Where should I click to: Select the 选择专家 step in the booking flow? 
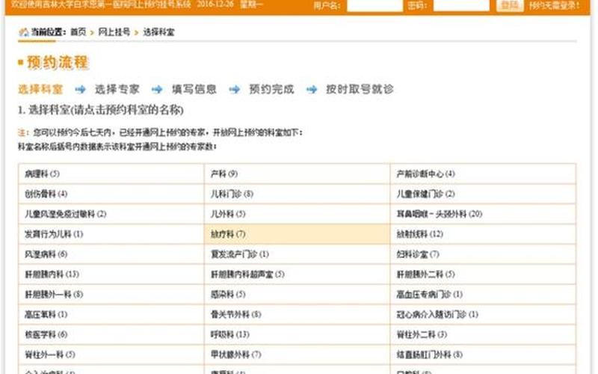(x=117, y=89)
